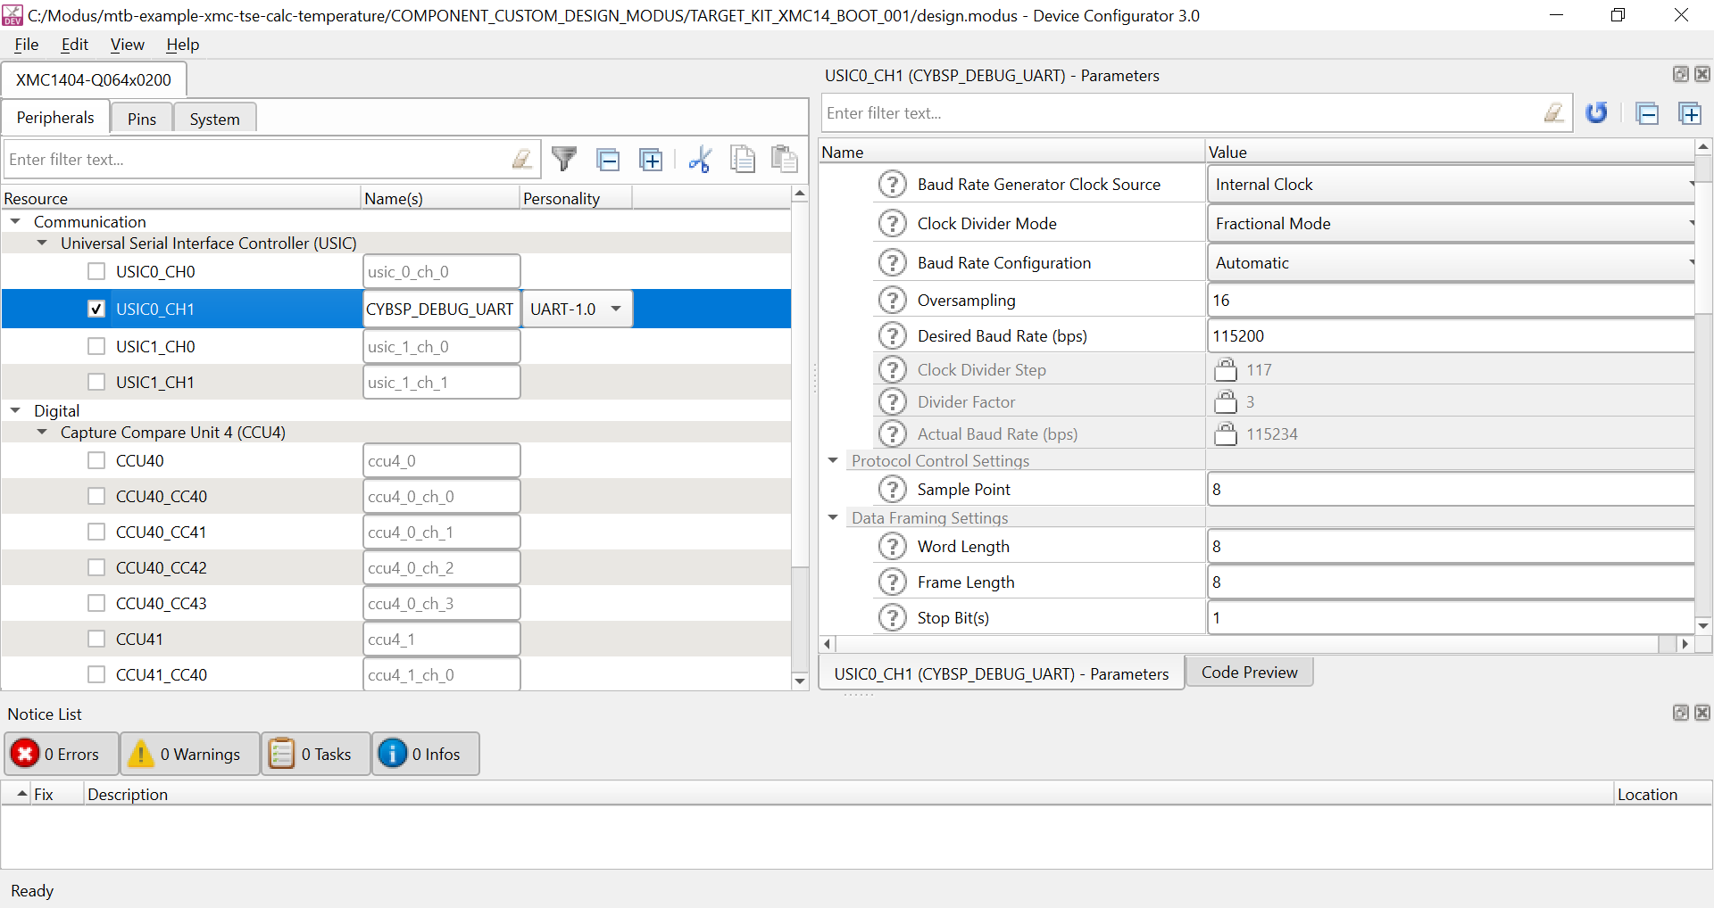This screenshot has height=908, width=1714.
Task: Open help for Clock Divider Mode
Action: (892, 224)
